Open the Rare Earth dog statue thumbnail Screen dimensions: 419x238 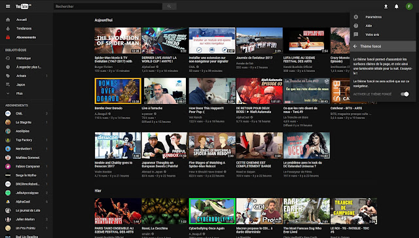306,211
